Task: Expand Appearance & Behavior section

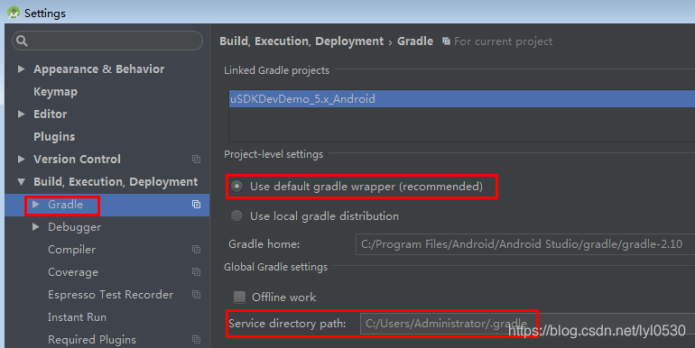Action: point(21,69)
